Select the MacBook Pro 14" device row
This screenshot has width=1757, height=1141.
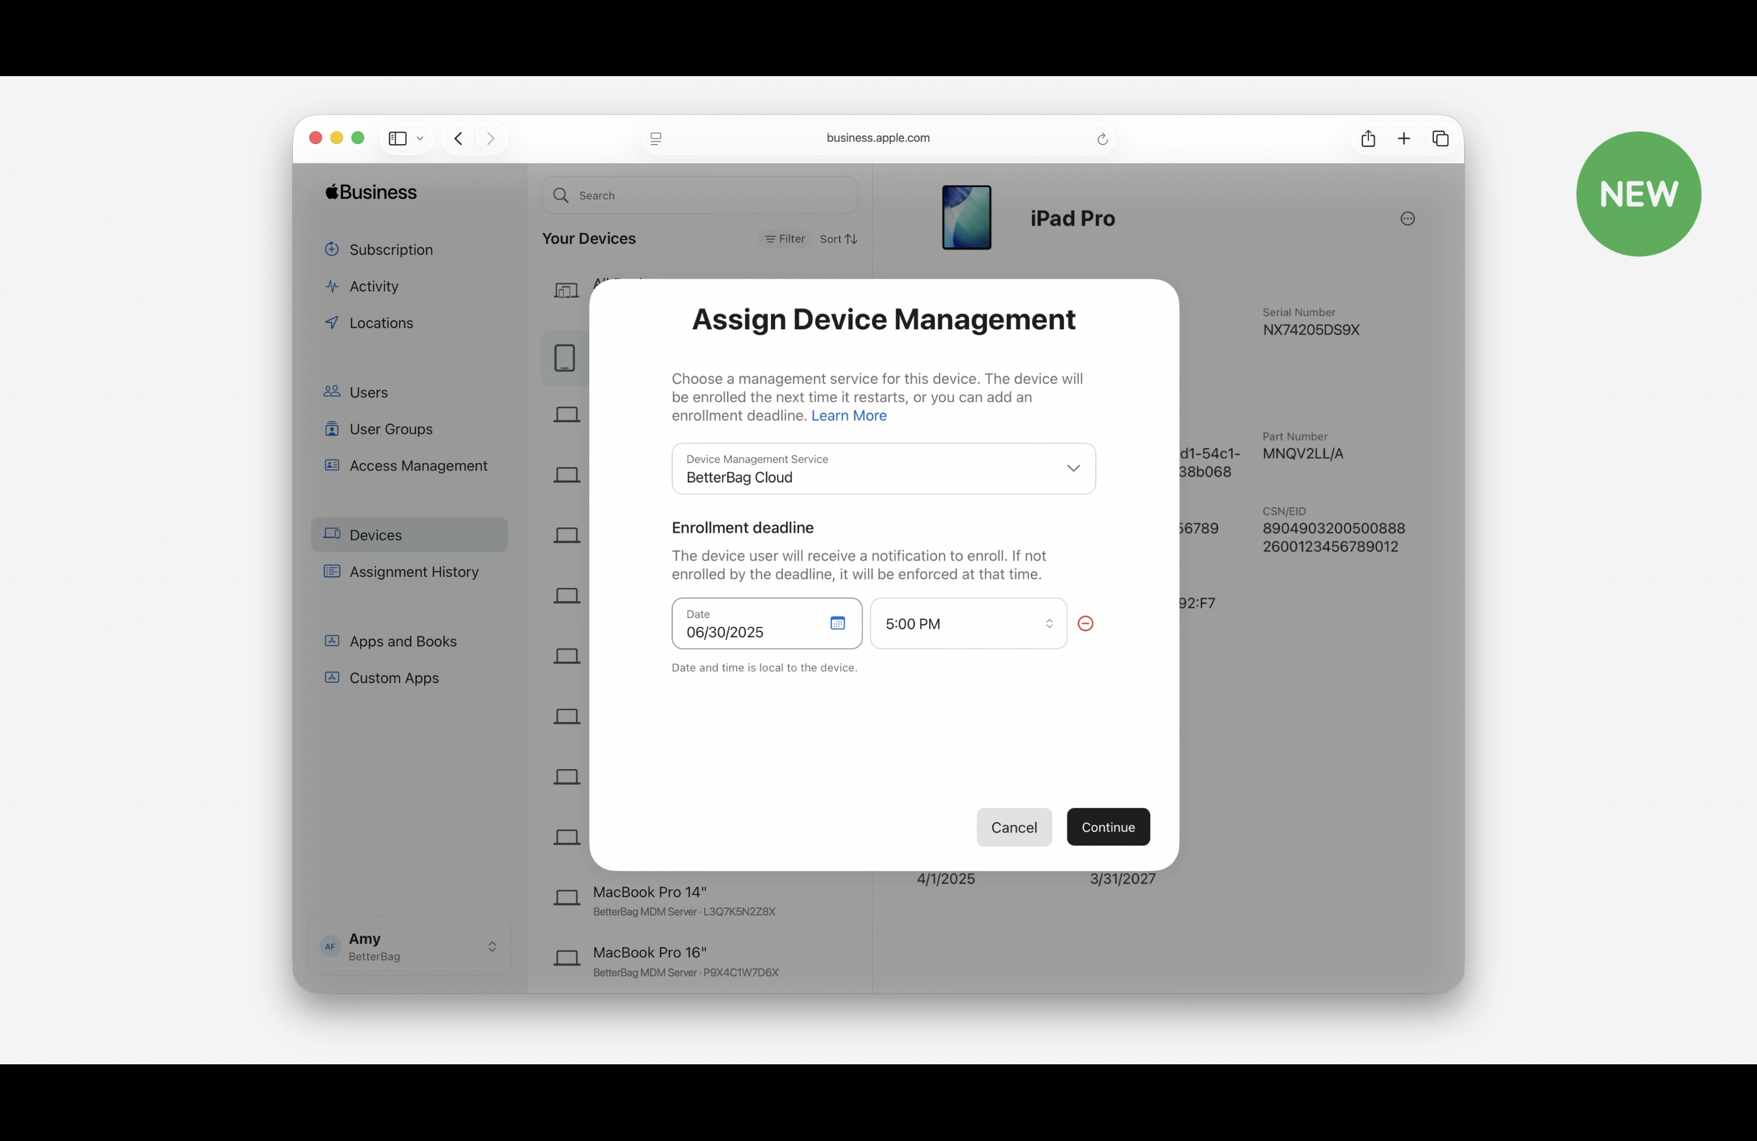[700, 900]
